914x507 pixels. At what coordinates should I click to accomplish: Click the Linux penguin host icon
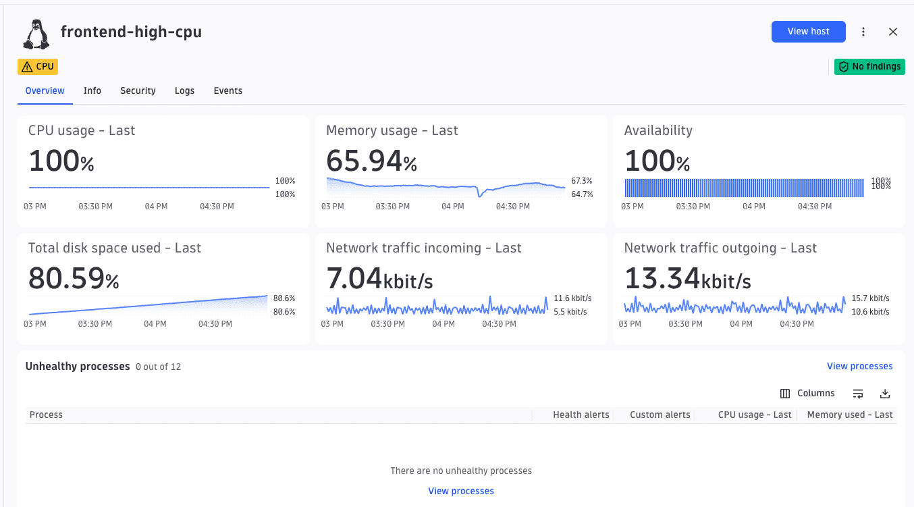pos(36,34)
